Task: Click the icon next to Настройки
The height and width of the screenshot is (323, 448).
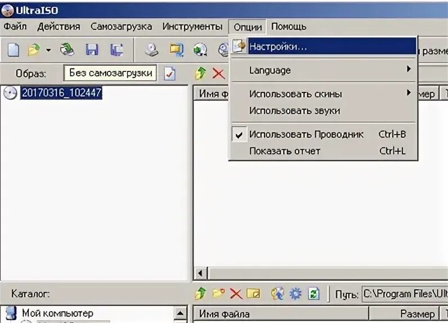Action: click(239, 46)
